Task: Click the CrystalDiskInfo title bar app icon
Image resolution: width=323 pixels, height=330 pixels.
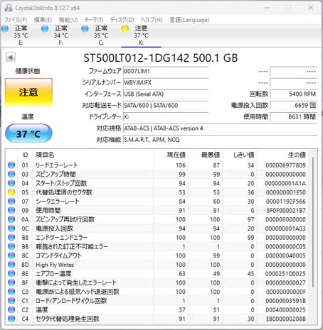Action: point(9,8)
